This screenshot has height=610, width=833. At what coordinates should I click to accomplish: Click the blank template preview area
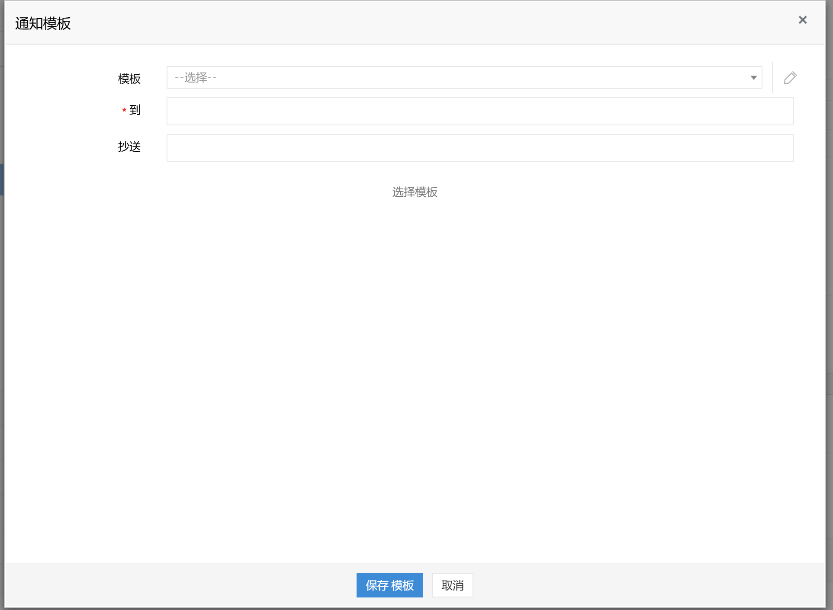click(415, 367)
